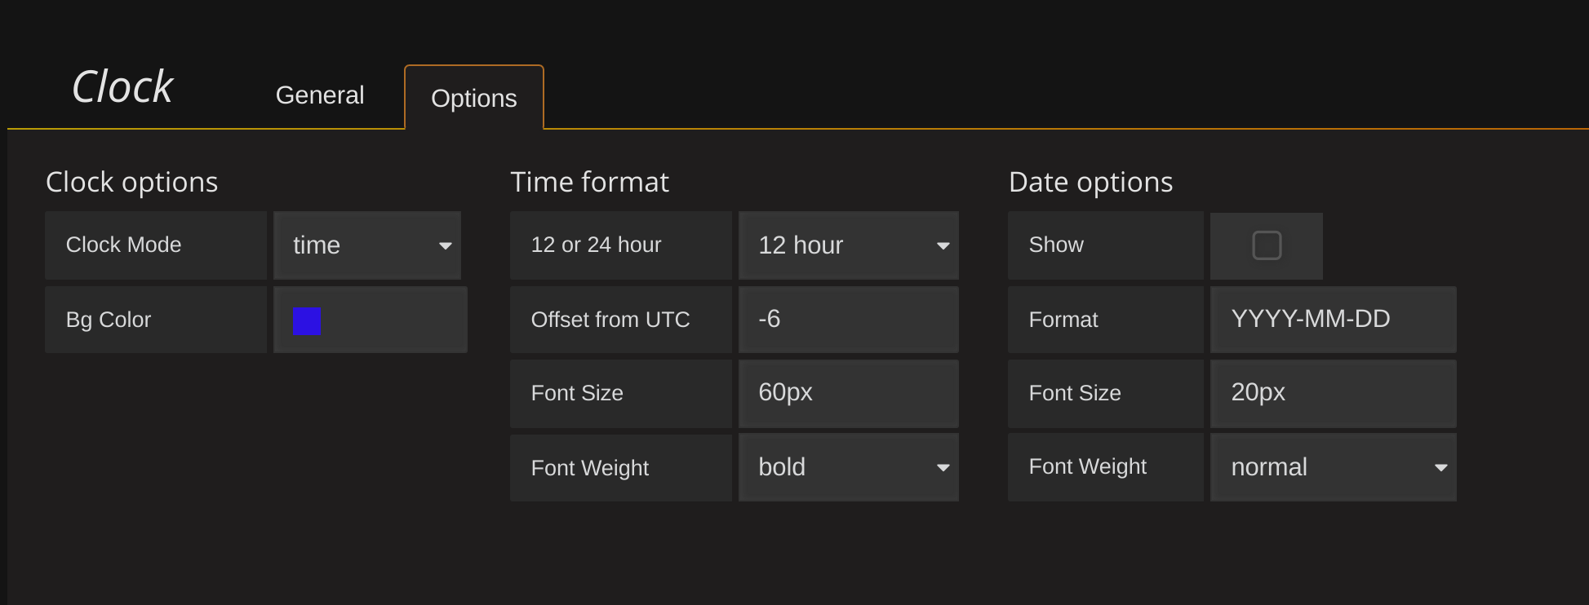Click the Time format section heading

(589, 182)
